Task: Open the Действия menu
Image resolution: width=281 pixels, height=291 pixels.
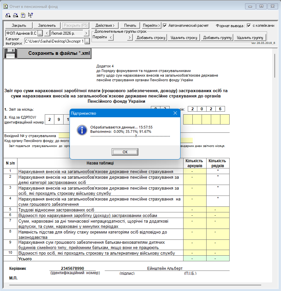Action: [x=105, y=25]
